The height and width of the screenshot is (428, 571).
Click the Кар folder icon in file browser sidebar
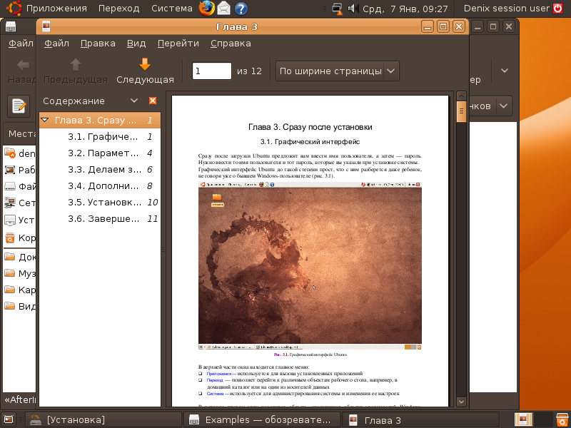point(10,290)
